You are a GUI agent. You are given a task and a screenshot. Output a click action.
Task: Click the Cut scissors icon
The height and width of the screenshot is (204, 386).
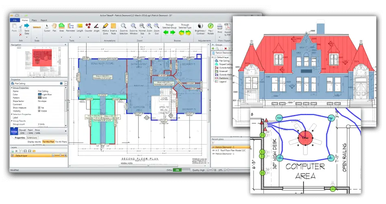pyautogui.click(x=21, y=26)
